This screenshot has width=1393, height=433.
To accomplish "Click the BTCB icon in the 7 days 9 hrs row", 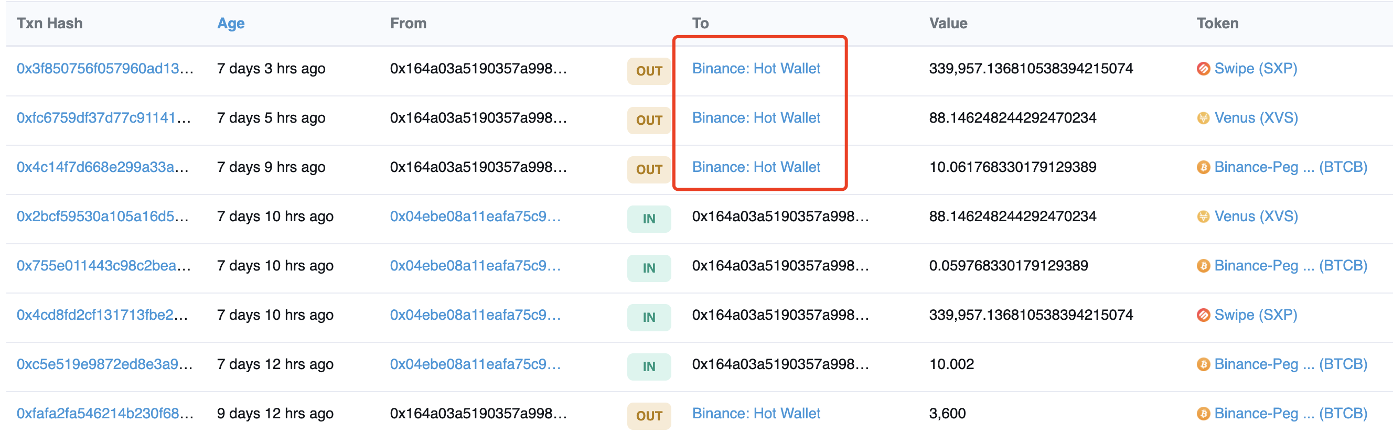I will coord(1203,167).
